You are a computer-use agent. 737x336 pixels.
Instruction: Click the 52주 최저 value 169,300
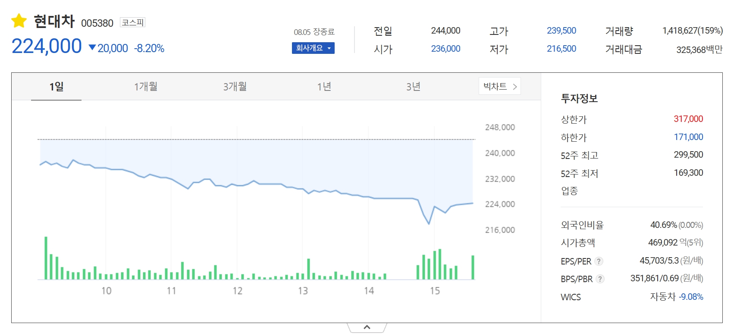(x=688, y=173)
